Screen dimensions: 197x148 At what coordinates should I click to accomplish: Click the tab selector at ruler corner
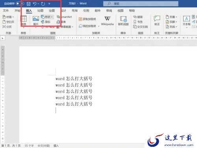coord(3,38)
